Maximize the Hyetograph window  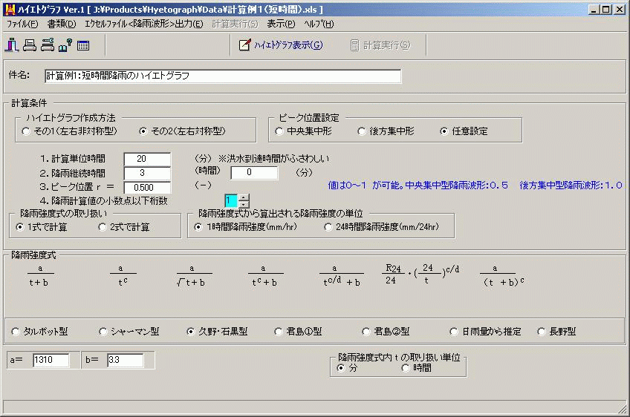point(606,9)
